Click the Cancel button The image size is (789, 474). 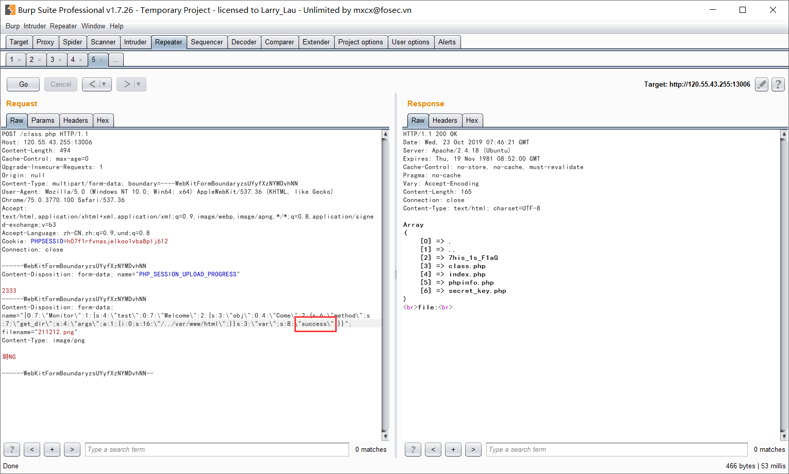point(61,84)
